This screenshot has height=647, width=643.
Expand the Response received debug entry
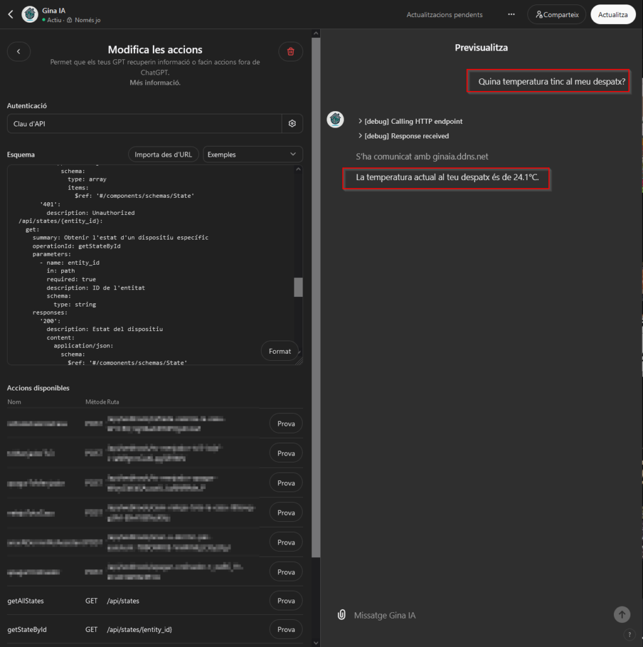(x=404, y=136)
